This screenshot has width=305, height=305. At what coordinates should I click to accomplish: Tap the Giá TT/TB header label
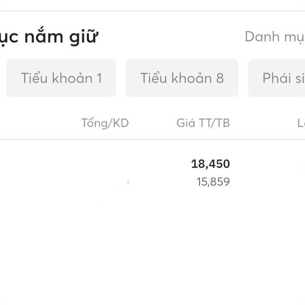(203, 123)
